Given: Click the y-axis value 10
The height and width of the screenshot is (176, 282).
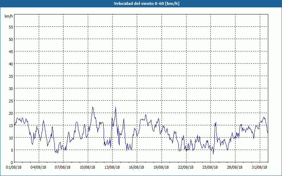Looking at the screenshot, I should 11,138.
